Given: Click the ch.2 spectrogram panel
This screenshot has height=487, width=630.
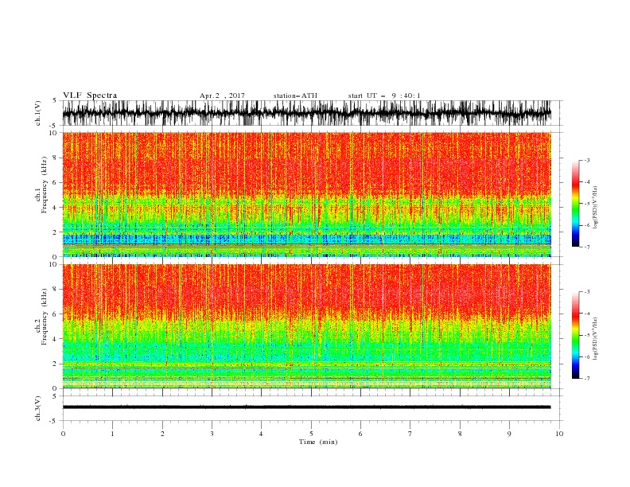Looking at the screenshot, I should (x=307, y=326).
